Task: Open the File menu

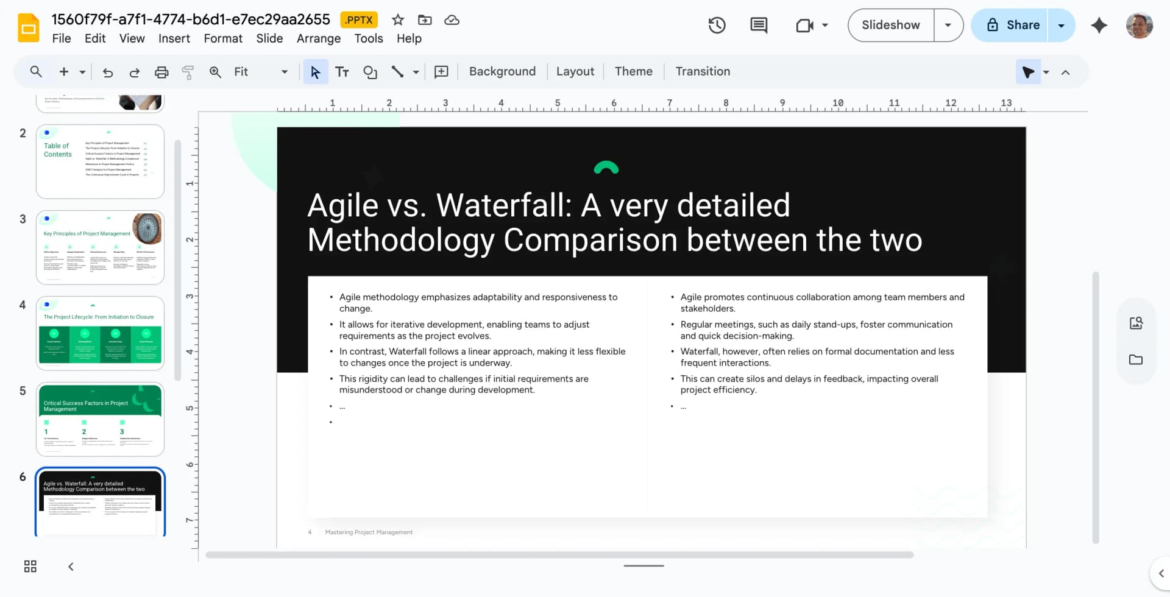Action: (62, 38)
